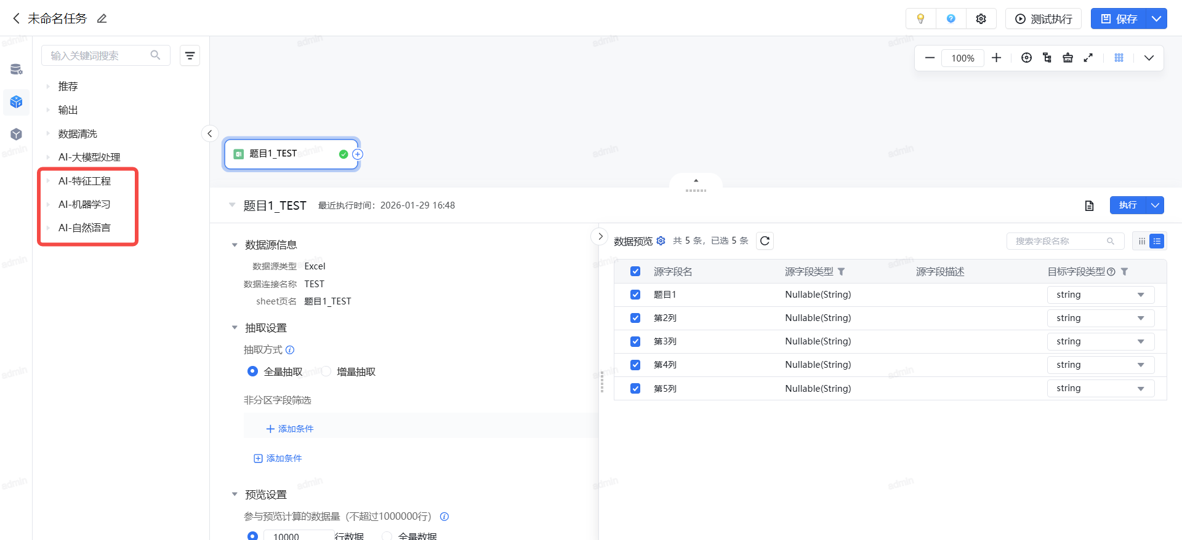Screen dimensions: 1182x540
Task: Click the 添加条件 link with plus sign
Action: point(289,429)
